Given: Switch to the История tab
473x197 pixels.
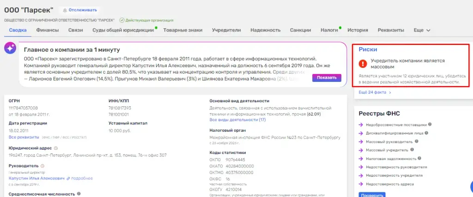Looking at the screenshot, I should (x=358, y=30).
